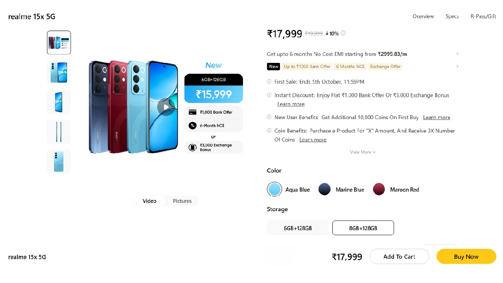Select the Aqua Blue color swatch
This screenshot has width=503, height=283.
(x=275, y=190)
